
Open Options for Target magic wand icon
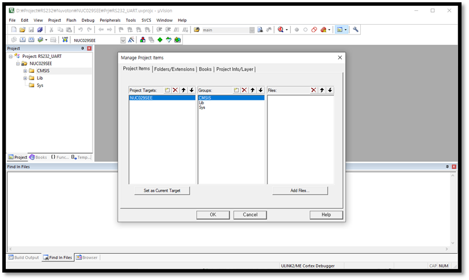point(131,40)
